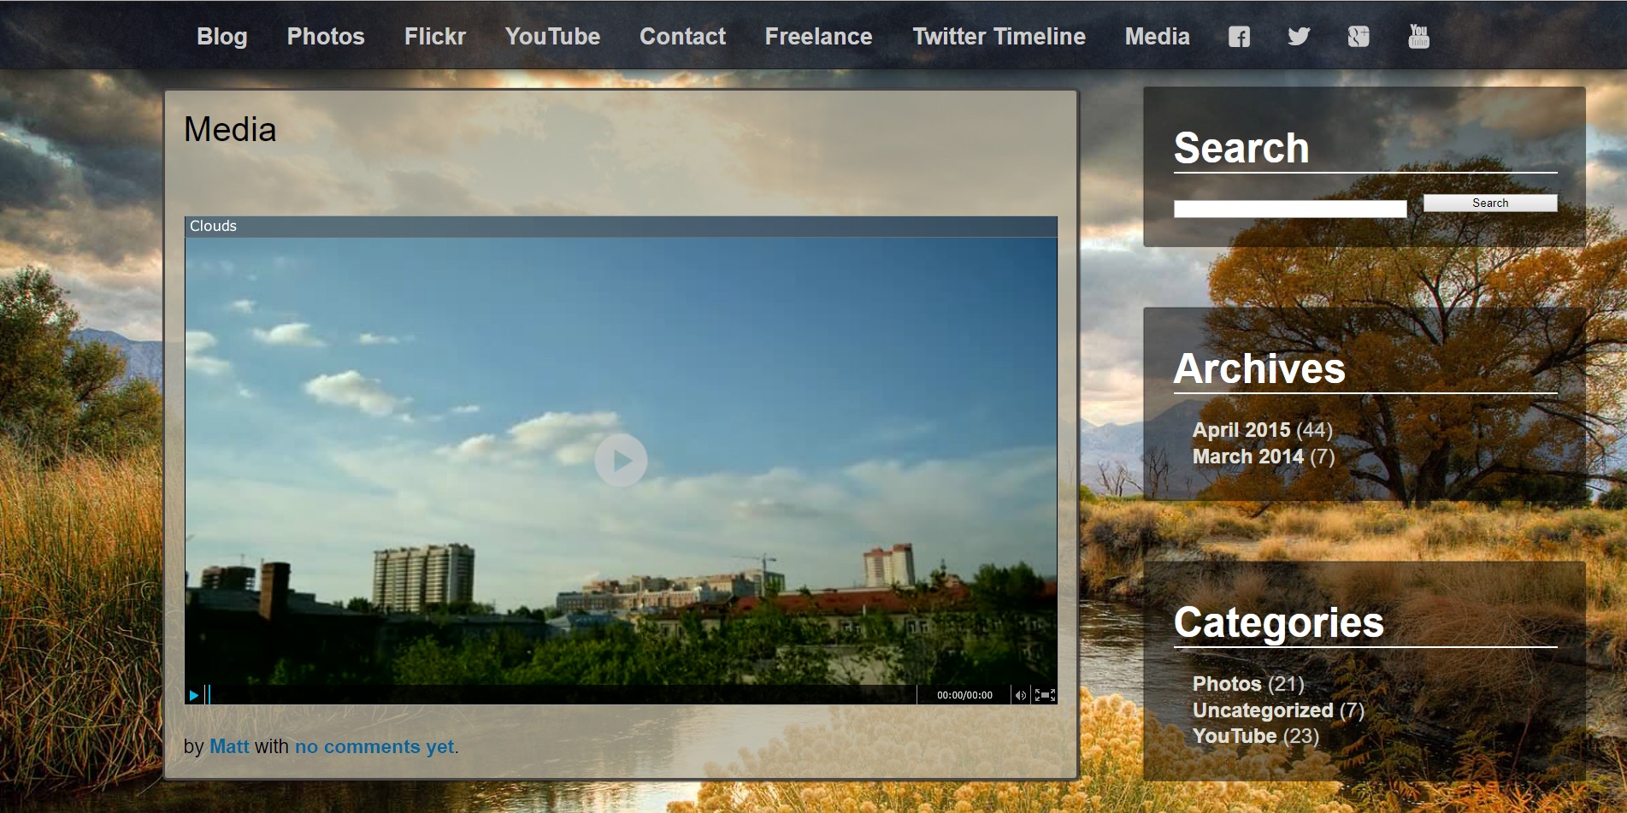Click the large center play button
The width and height of the screenshot is (1627, 813).
pos(621,460)
